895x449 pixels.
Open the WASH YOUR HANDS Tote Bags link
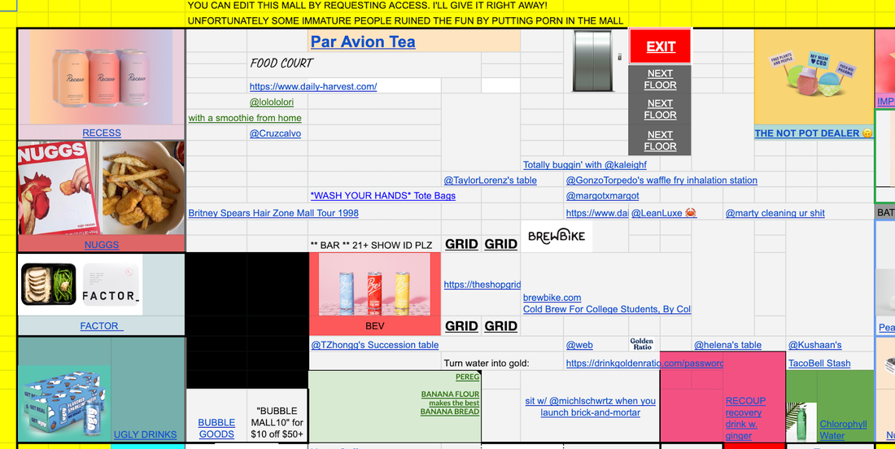[x=383, y=196]
